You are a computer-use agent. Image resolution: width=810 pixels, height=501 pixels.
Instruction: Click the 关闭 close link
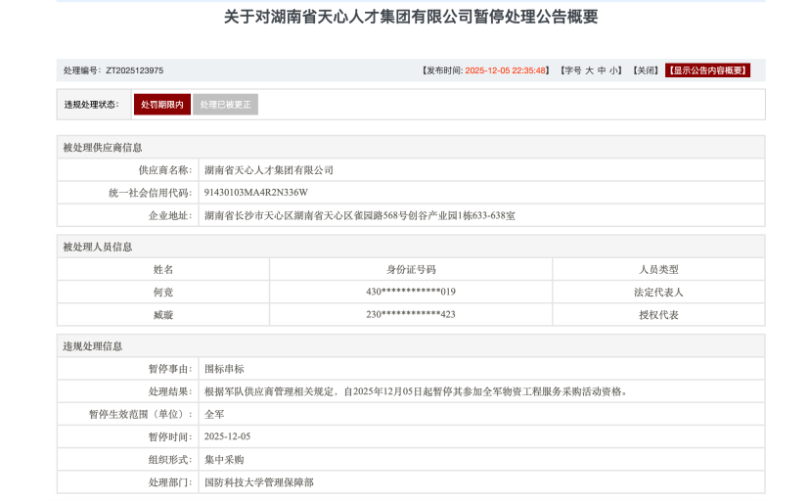645,70
